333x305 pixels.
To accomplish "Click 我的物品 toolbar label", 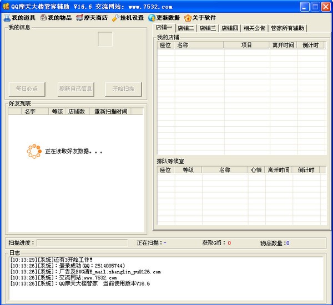I will (60, 18).
